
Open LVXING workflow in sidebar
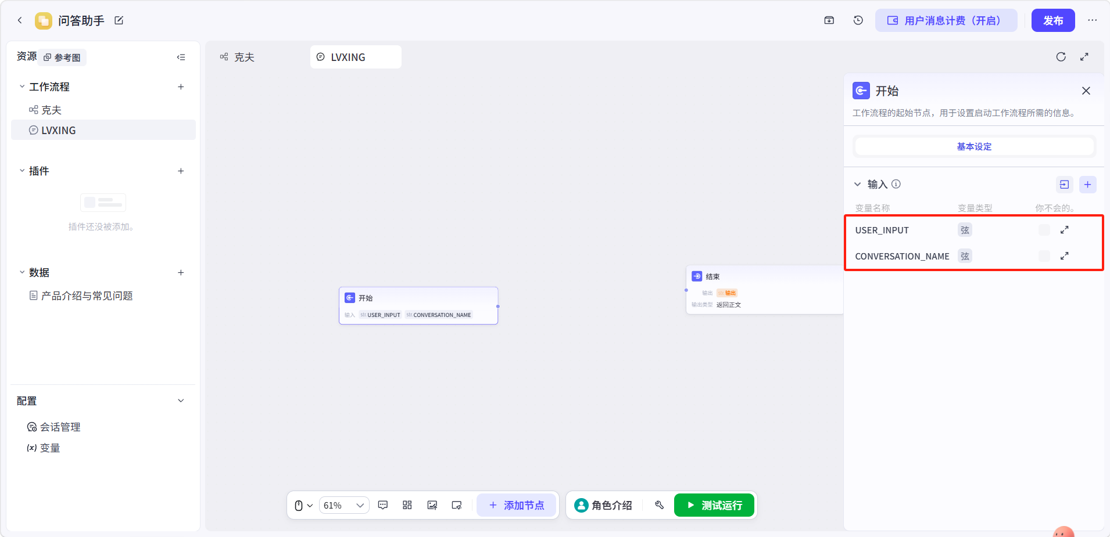coord(103,130)
